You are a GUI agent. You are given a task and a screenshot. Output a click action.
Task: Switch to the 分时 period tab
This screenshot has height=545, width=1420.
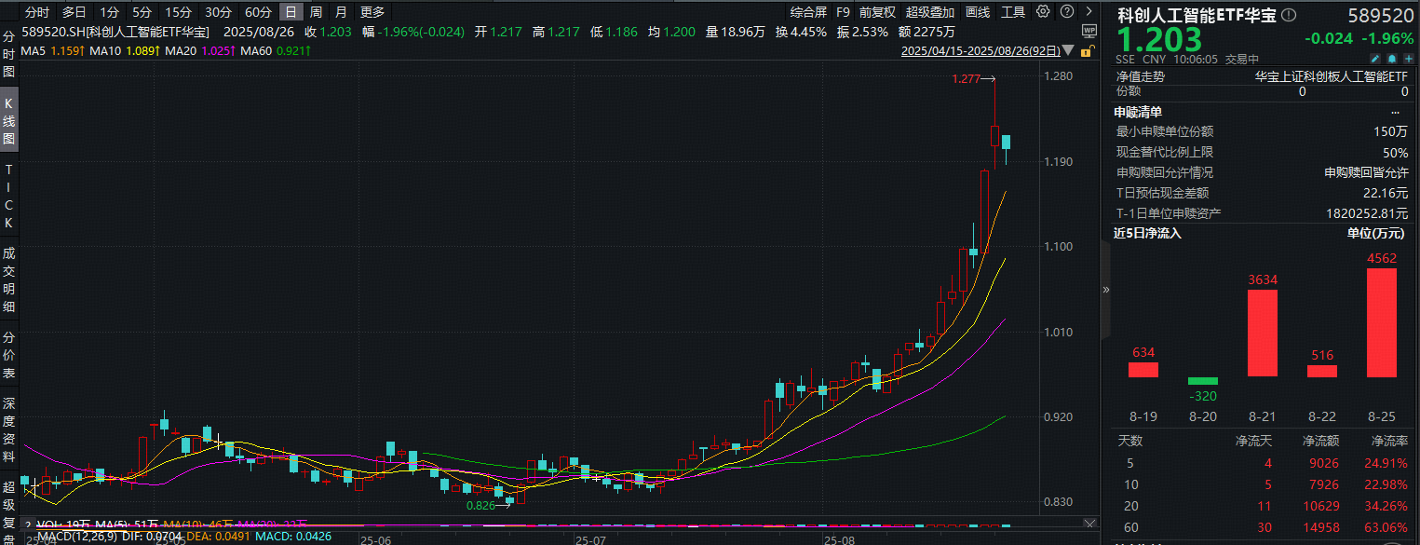click(x=38, y=12)
